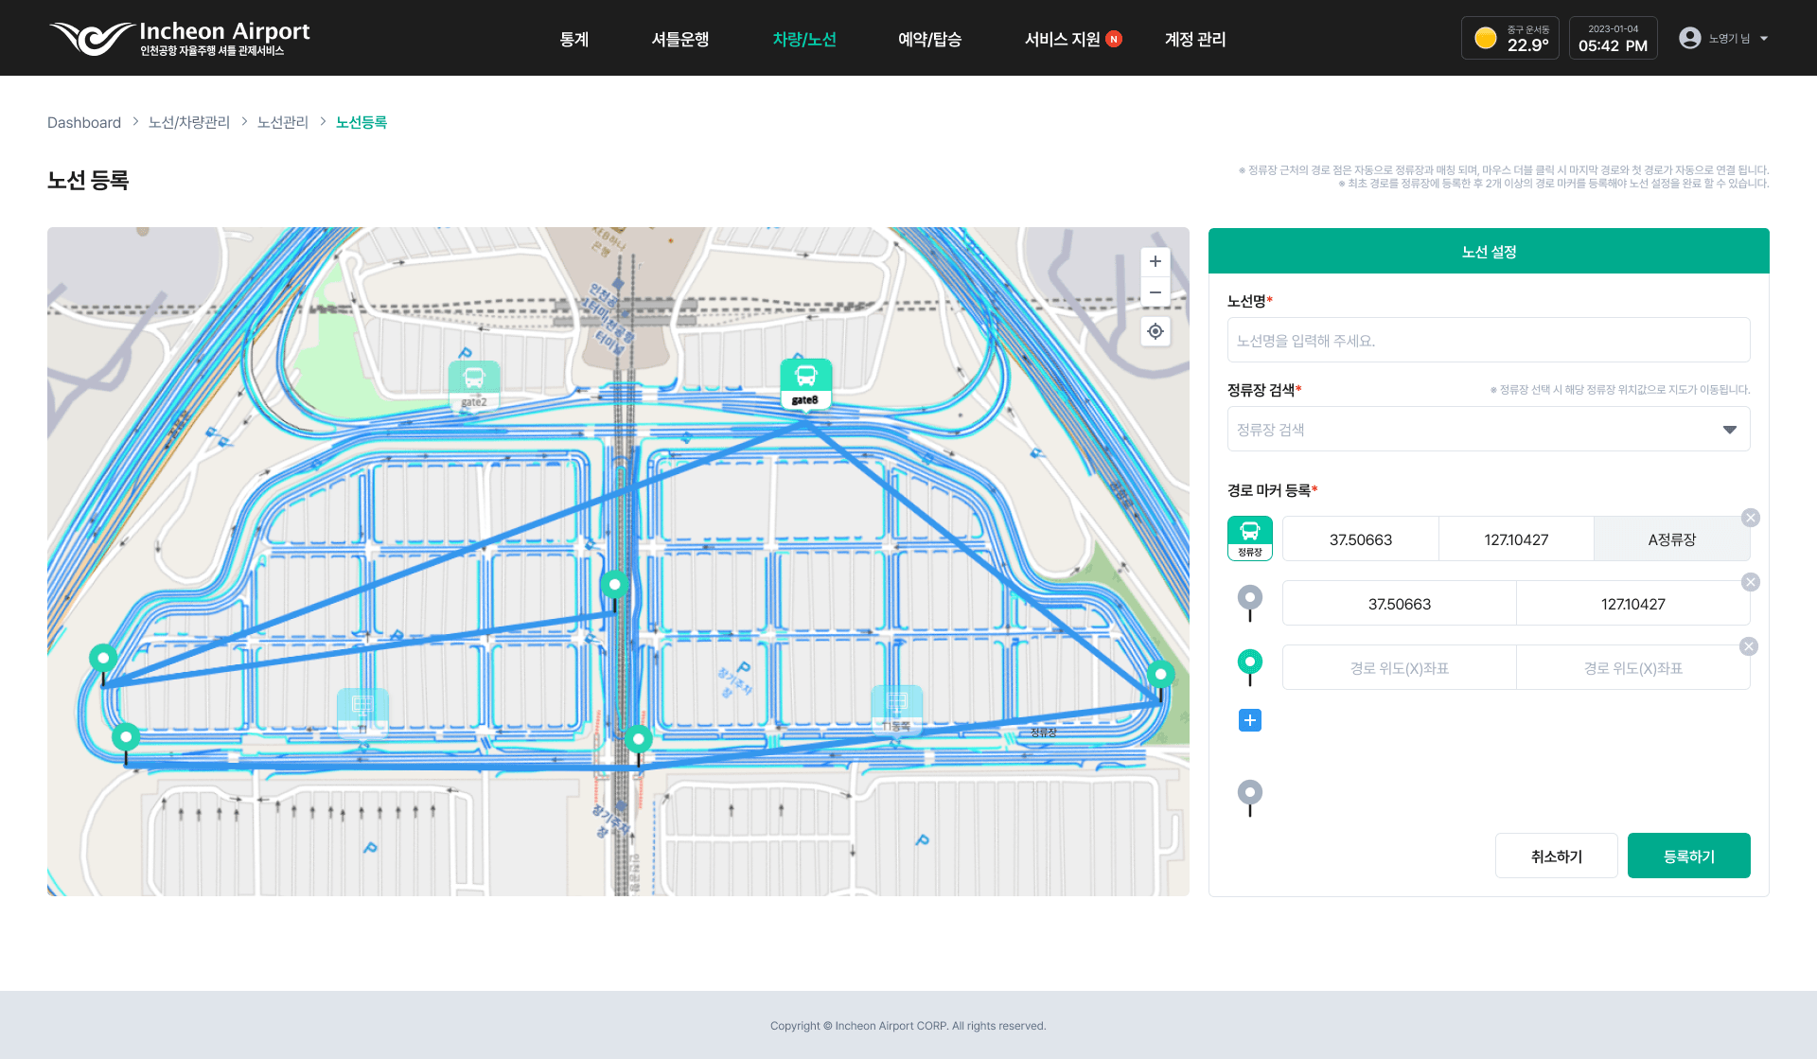This screenshot has width=1817, height=1059.
Task: Click the blue plus add-marker icon
Action: (x=1249, y=720)
